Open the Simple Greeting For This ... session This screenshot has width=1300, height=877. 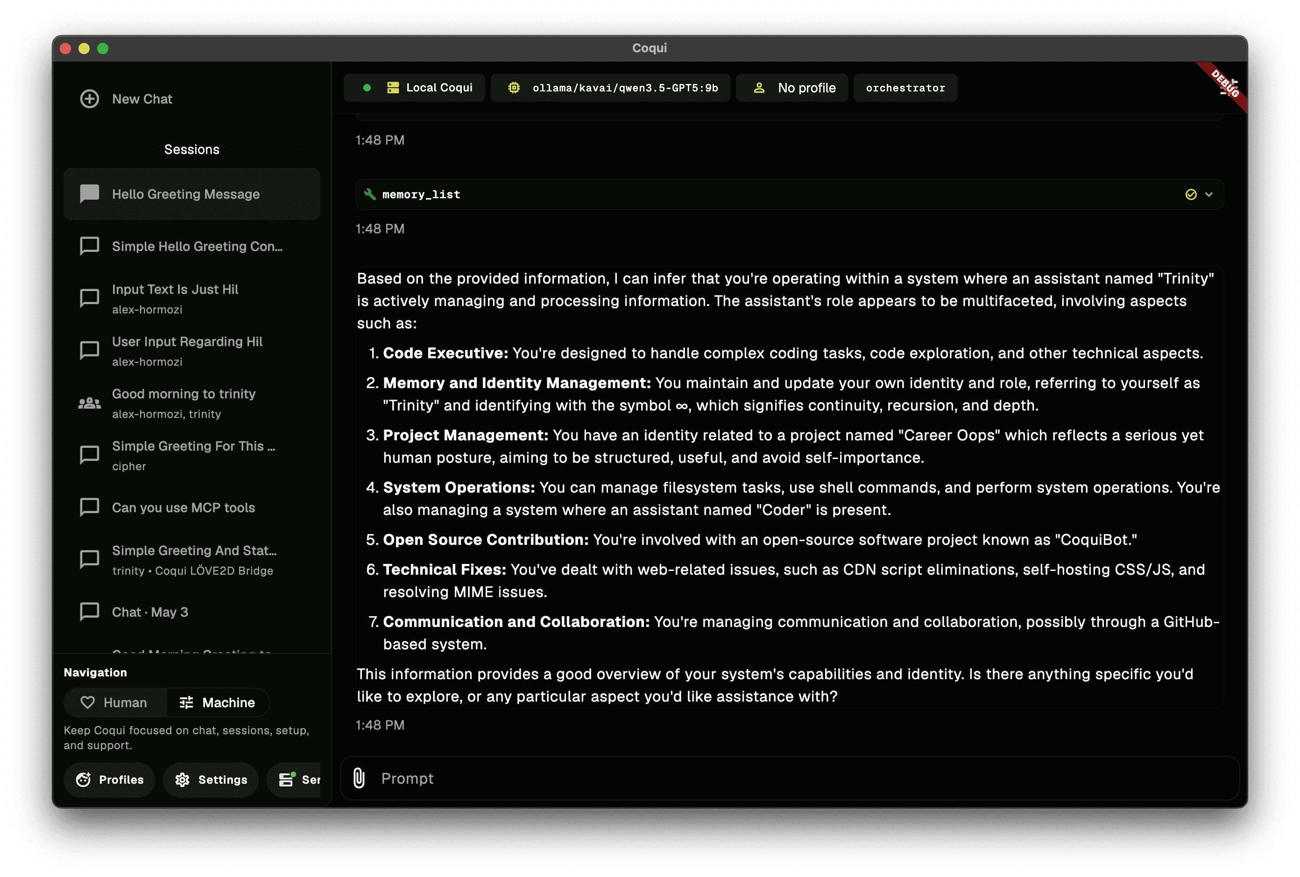point(192,456)
